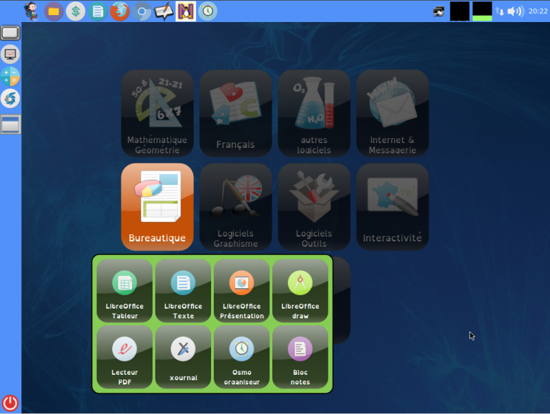550x414 pixels.
Task: Launch LibreOffice Tableur
Action: [x=124, y=291]
